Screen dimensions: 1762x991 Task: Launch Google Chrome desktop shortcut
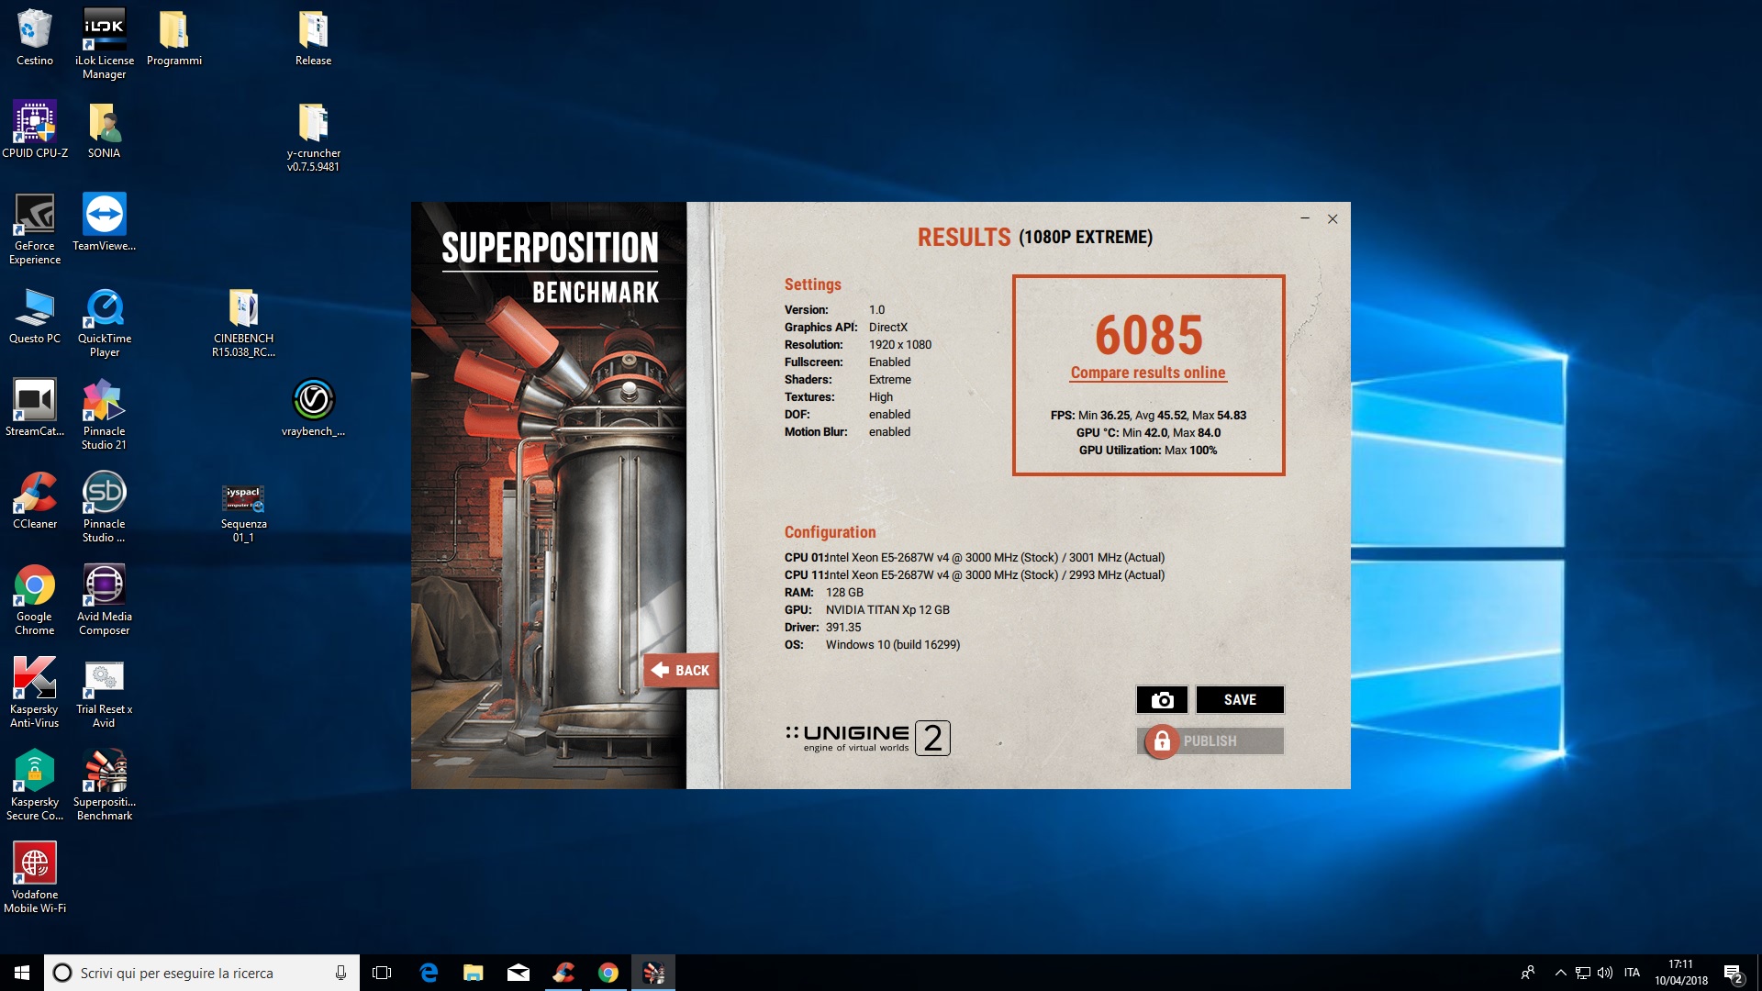pos(35,600)
